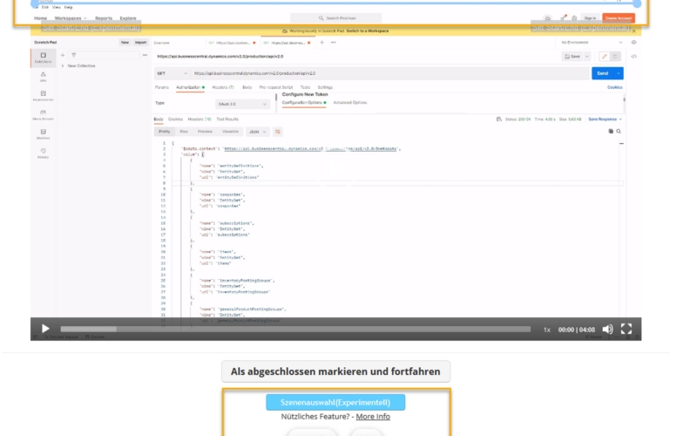Open the Save Response dropdown
Viewport: 697px width, 436px height.
605,119
